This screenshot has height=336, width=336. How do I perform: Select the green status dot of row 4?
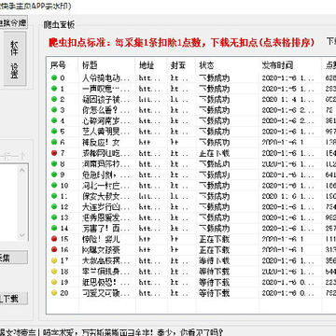point(54,120)
